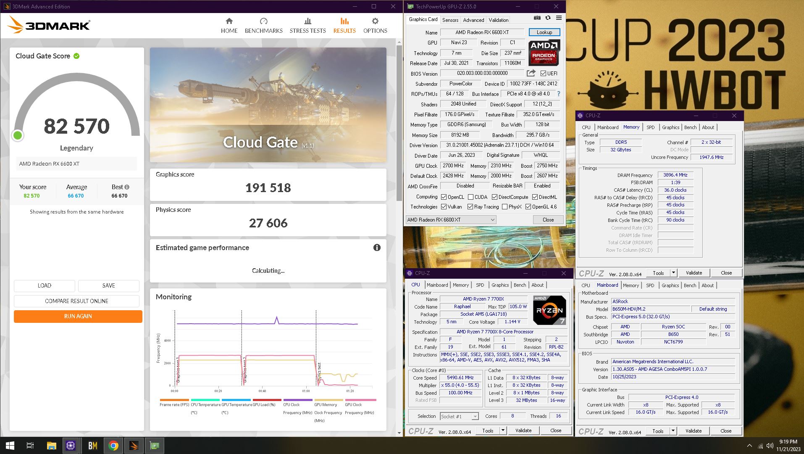Viewport: 804px width, 454px height.
Task: Open Google Chrome from the taskbar
Action: point(113,446)
